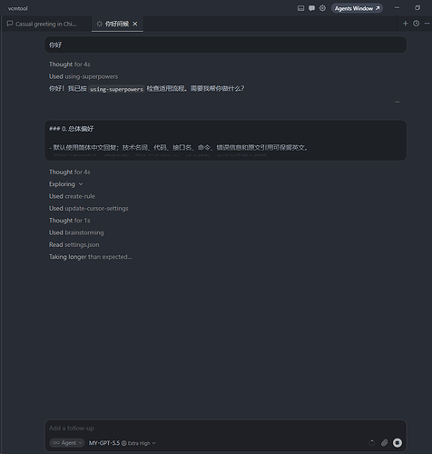Viewport: 432px width, 454px height.
Task: Expand the second Thought for 4s entry
Action: click(70, 172)
